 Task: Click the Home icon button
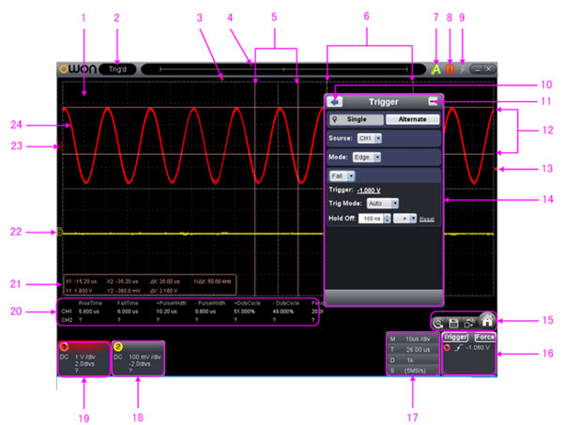point(487,319)
